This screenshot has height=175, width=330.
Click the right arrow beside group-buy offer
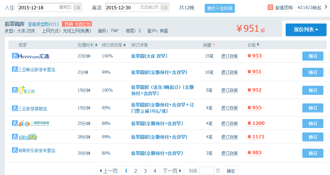pyautogui.click(x=325, y=7)
